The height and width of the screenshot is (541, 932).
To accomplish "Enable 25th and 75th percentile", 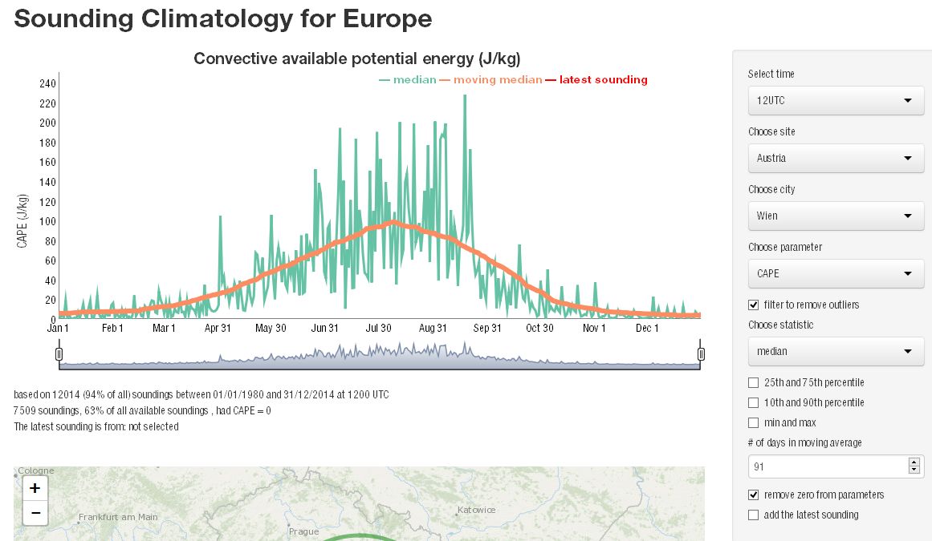I will pos(754,382).
